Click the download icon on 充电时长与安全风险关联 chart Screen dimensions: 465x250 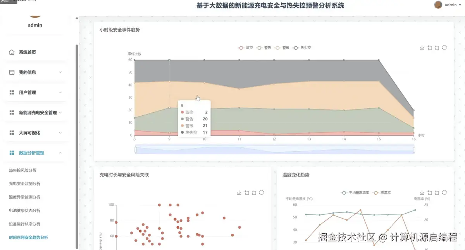pyautogui.click(x=239, y=192)
